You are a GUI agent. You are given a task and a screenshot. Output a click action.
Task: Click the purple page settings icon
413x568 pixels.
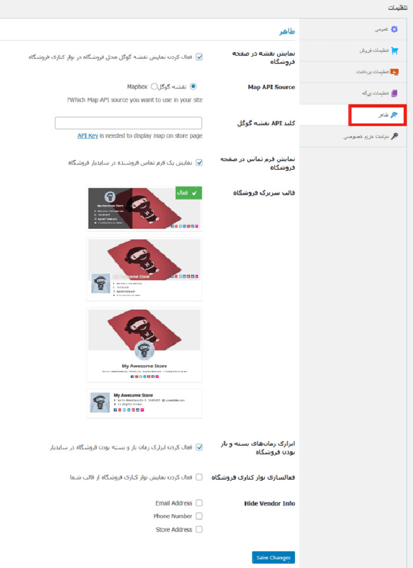coord(394,93)
